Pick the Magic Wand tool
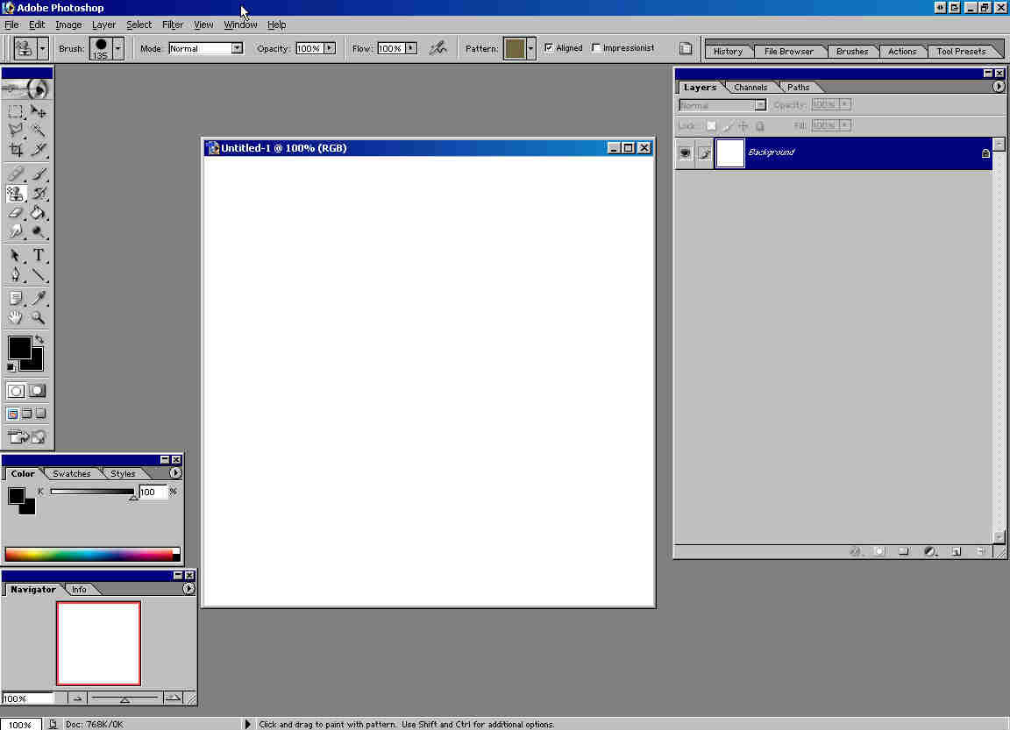1010x730 pixels. pos(39,131)
